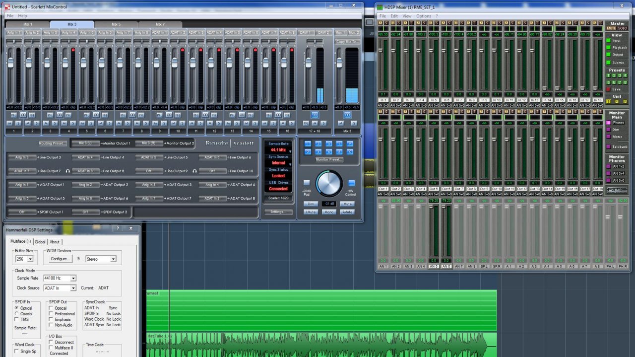Viewport: 635px width, 357px height.
Task: Click Copy Mix To button
Action: tap(348, 42)
